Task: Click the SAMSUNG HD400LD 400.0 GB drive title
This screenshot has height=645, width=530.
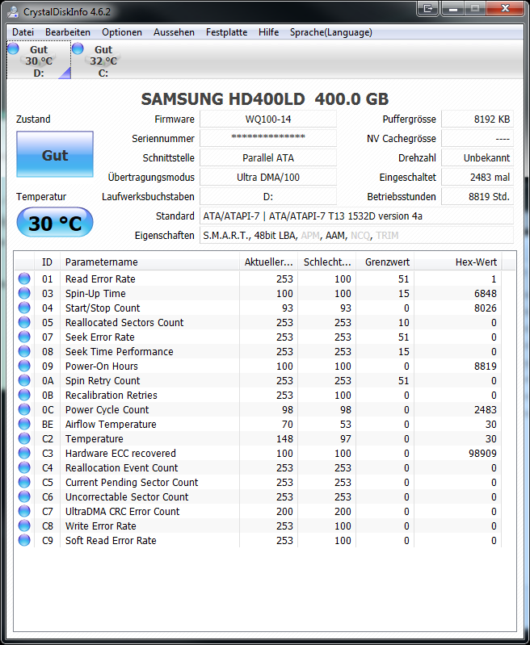Action: pyautogui.click(x=265, y=98)
